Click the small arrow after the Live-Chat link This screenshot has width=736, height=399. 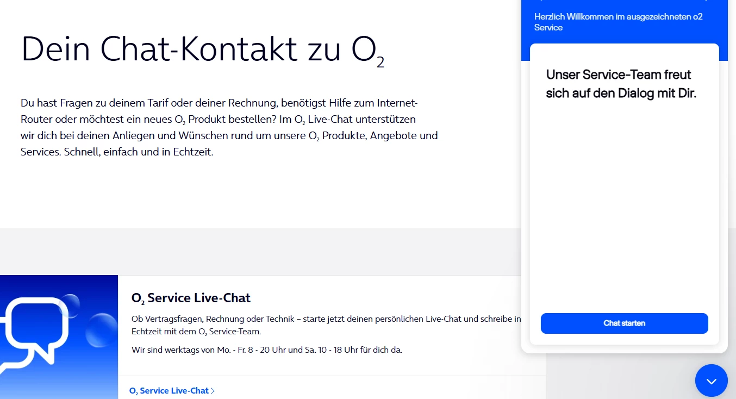pos(213,391)
